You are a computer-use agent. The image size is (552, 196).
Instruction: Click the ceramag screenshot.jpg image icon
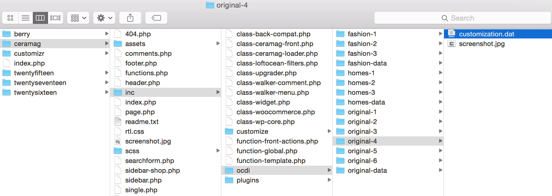[x=118, y=141]
